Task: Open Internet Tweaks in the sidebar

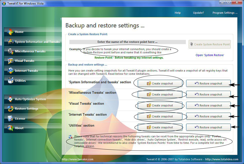Action: 33,71
